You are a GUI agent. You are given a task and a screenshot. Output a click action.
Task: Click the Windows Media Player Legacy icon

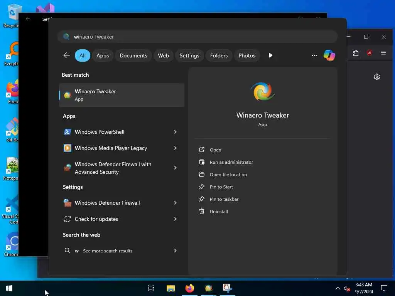tap(67, 148)
